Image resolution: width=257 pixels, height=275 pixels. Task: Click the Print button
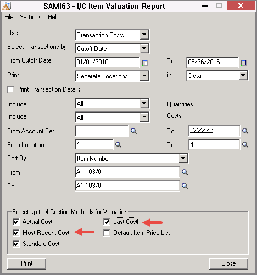[x=27, y=263]
